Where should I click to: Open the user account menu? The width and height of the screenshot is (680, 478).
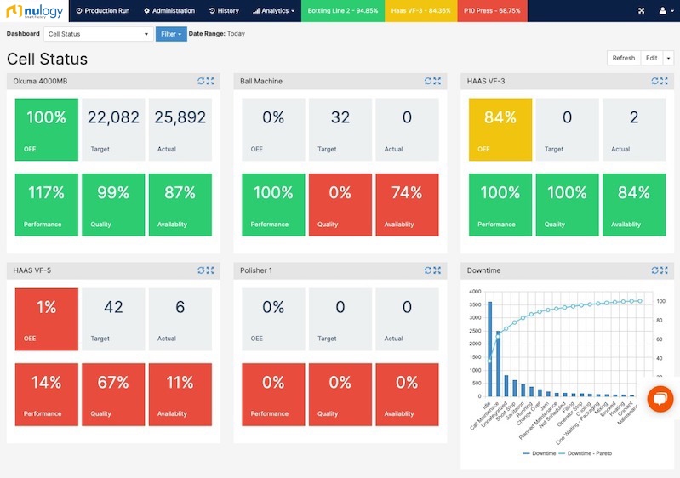pyautogui.click(x=666, y=11)
